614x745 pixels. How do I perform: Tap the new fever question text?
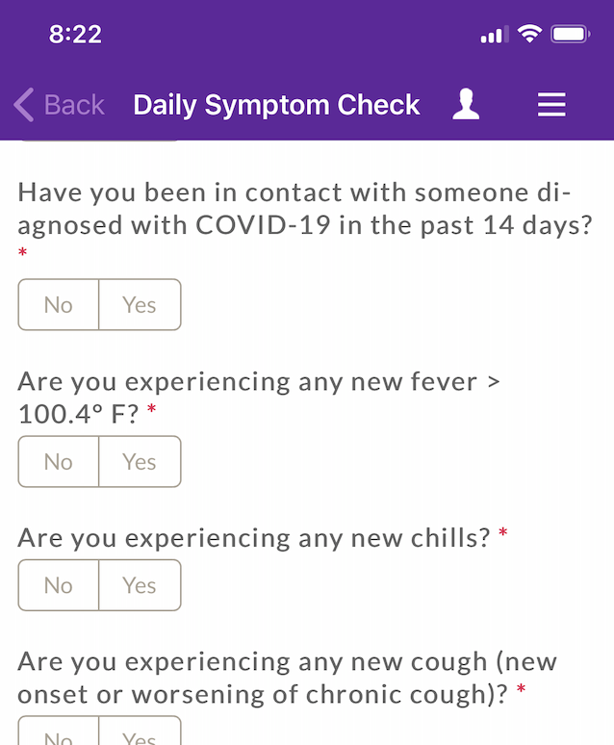(x=259, y=398)
